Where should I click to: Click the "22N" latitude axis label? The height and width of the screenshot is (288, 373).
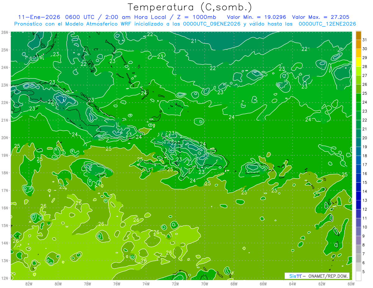point(5,103)
